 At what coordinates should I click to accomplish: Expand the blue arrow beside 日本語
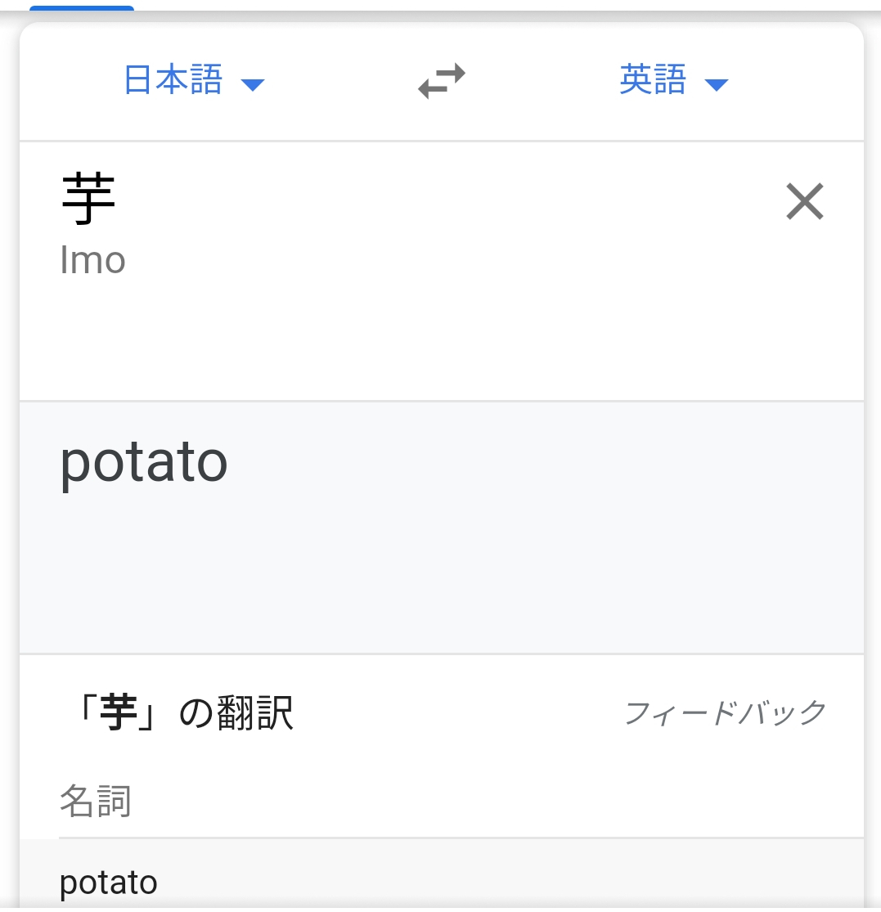[253, 84]
